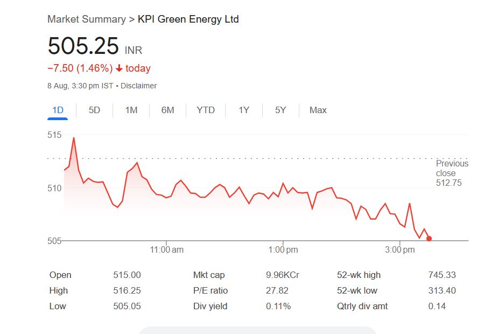Image resolution: width=498 pixels, height=334 pixels.
Task: Click the 52-wk high label
Action: click(359, 275)
